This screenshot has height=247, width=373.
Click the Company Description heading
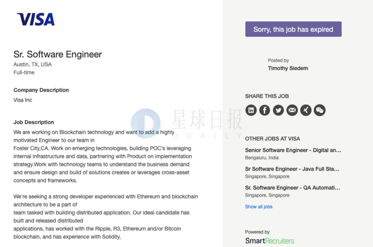pos(41,90)
